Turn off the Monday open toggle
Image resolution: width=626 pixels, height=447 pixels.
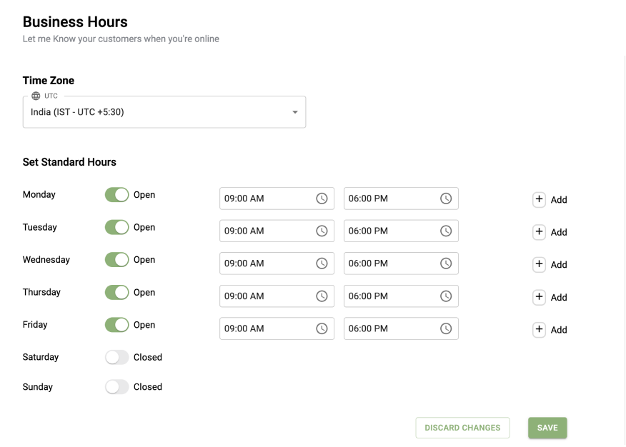(x=116, y=195)
